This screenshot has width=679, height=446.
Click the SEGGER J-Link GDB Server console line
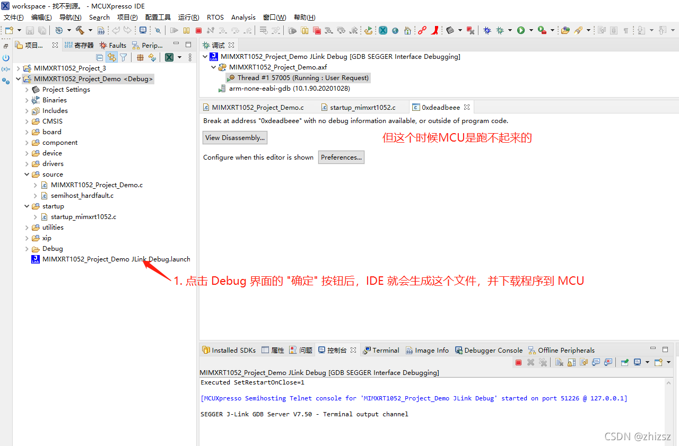click(x=304, y=414)
